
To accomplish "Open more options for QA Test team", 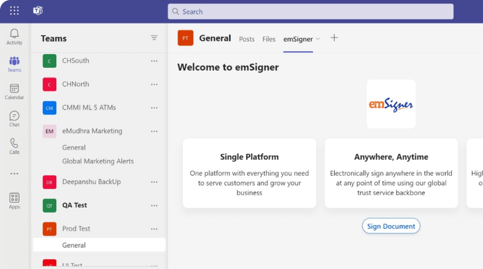I will coord(154,205).
